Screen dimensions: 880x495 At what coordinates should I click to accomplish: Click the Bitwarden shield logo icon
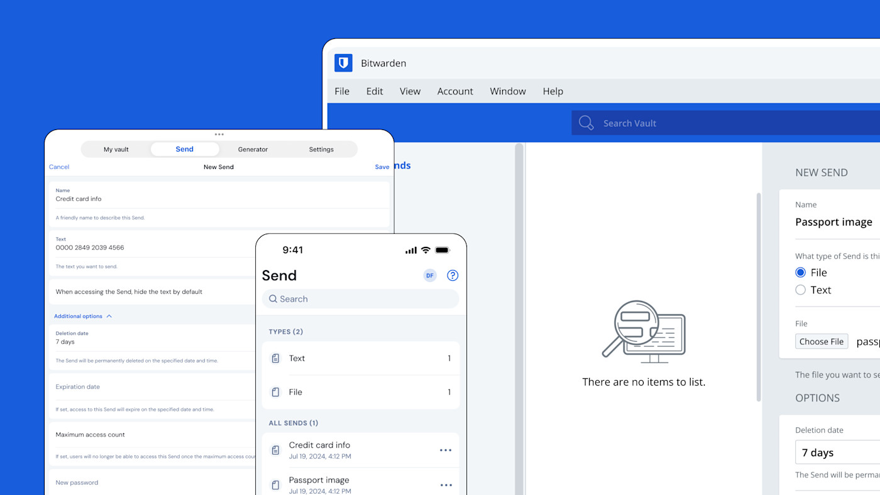click(343, 63)
